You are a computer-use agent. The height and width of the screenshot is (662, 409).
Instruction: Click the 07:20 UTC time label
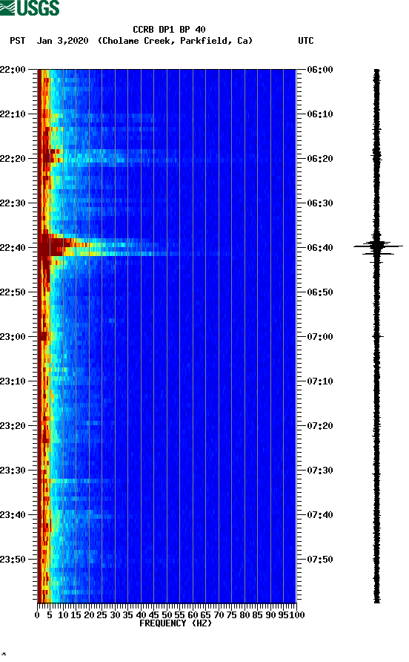pos(320,425)
